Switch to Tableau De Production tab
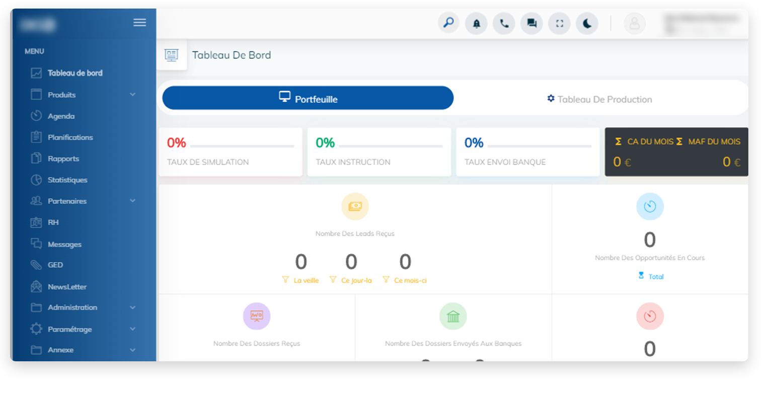The width and height of the screenshot is (762, 393). point(599,99)
